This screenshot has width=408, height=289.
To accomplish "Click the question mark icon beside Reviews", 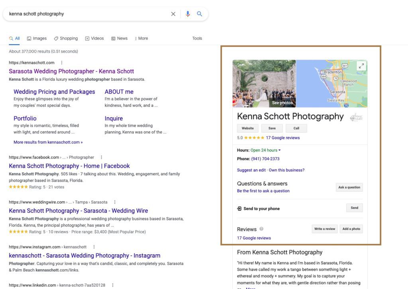I will point(262,229).
